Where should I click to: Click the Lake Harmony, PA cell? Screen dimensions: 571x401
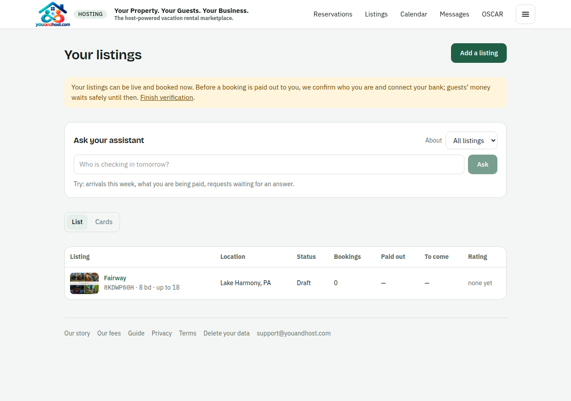pos(245,283)
